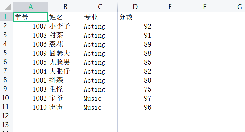The image size is (245, 132).
Task: Select the name cell 大眼仔
Action: [65, 71]
